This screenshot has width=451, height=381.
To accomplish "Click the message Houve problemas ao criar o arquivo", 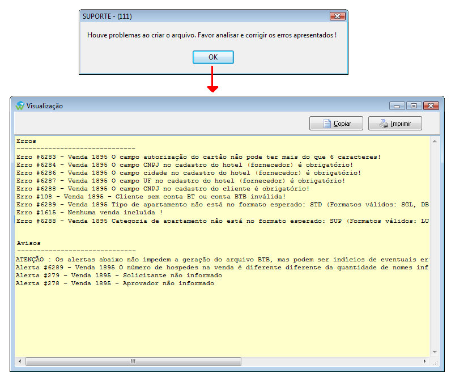I will (212, 35).
